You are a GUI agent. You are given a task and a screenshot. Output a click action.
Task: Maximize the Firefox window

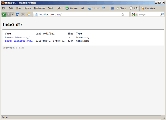160,3
